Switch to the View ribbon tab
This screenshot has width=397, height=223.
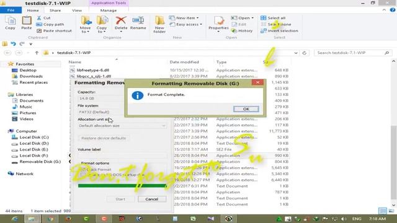pos(77,11)
